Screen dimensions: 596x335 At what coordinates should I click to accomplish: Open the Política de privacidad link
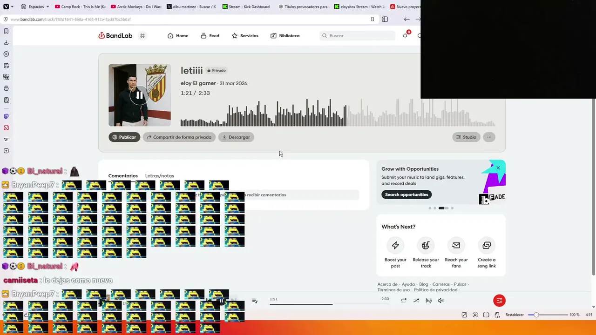point(436,290)
